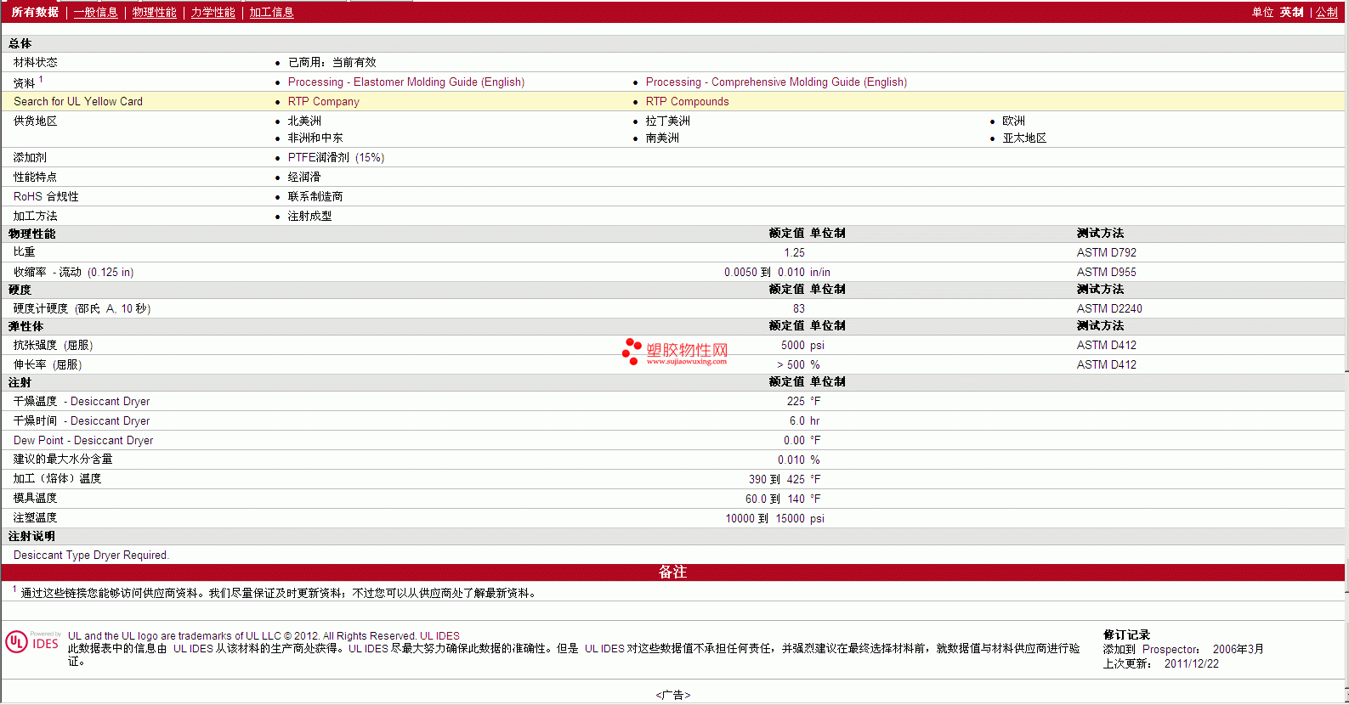Click the 注射说明 section header
The height and width of the screenshot is (705, 1349).
coord(31,536)
